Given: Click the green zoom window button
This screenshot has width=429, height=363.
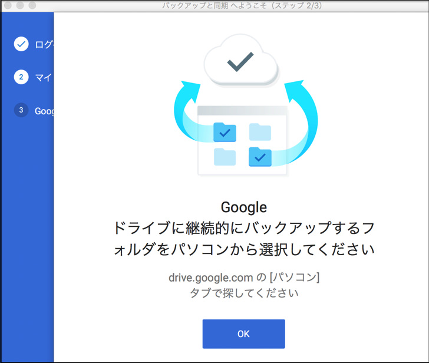Looking at the screenshot, I should click(32, 5).
